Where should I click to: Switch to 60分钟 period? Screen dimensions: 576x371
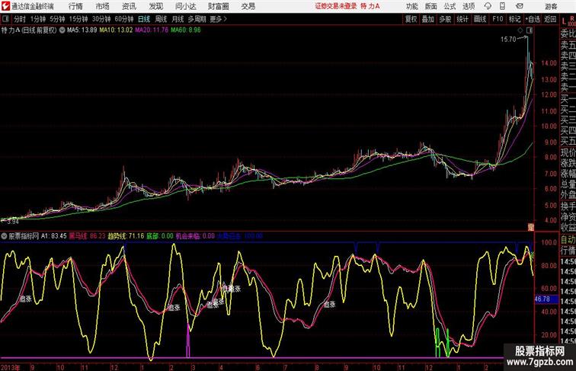click(124, 19)
